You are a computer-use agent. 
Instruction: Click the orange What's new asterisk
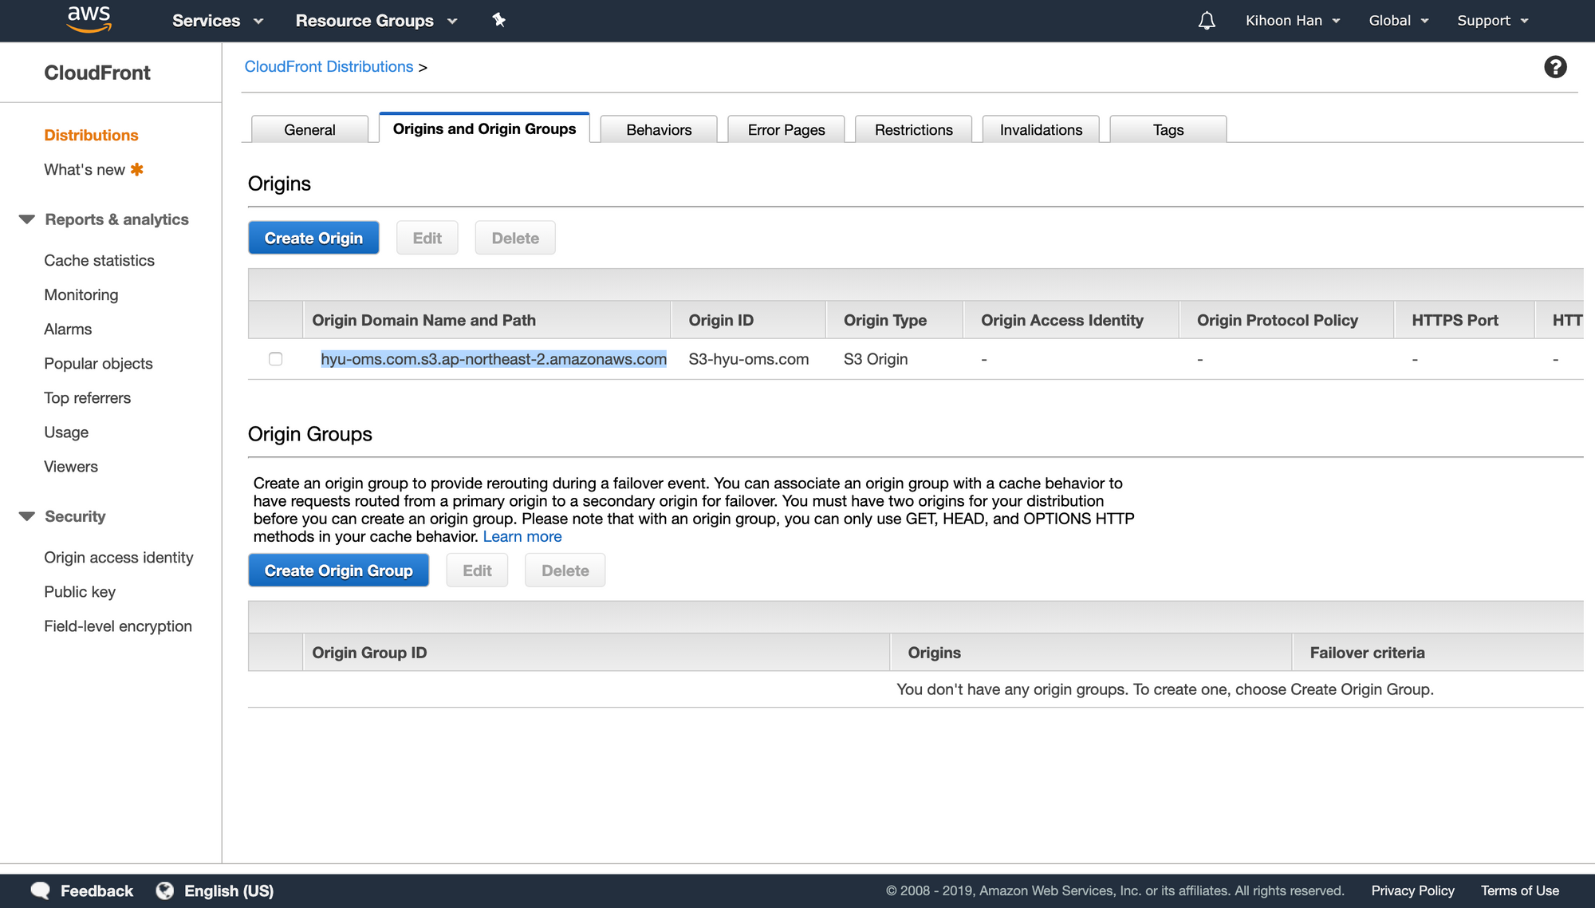click(x=137, y=169)
